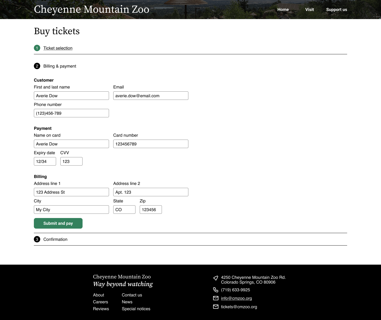Open the Reviews footer link
Viewport: 381px width, 320px height.
pos(101,309)
